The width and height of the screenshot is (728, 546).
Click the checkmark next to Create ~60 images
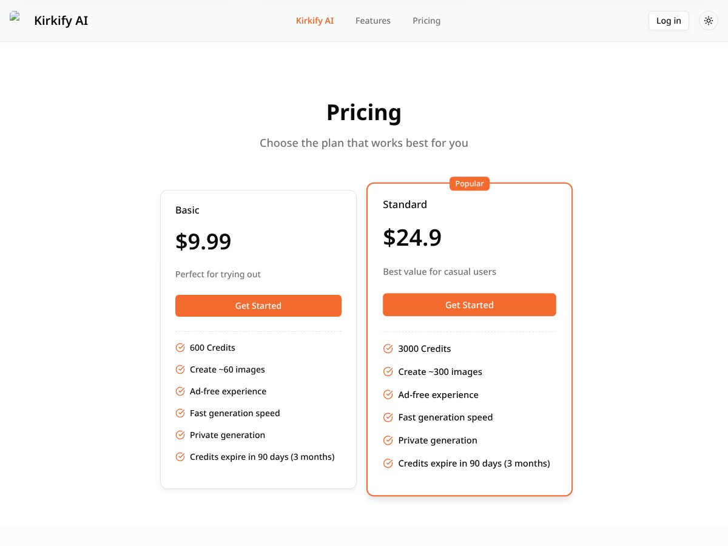[180, 369]
